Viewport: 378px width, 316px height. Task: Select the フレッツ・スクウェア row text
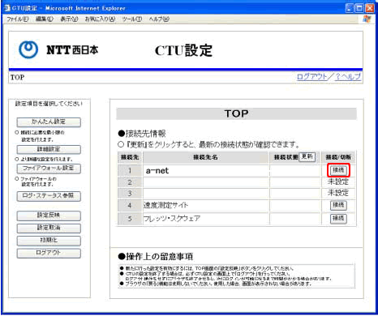click(172, 218)
